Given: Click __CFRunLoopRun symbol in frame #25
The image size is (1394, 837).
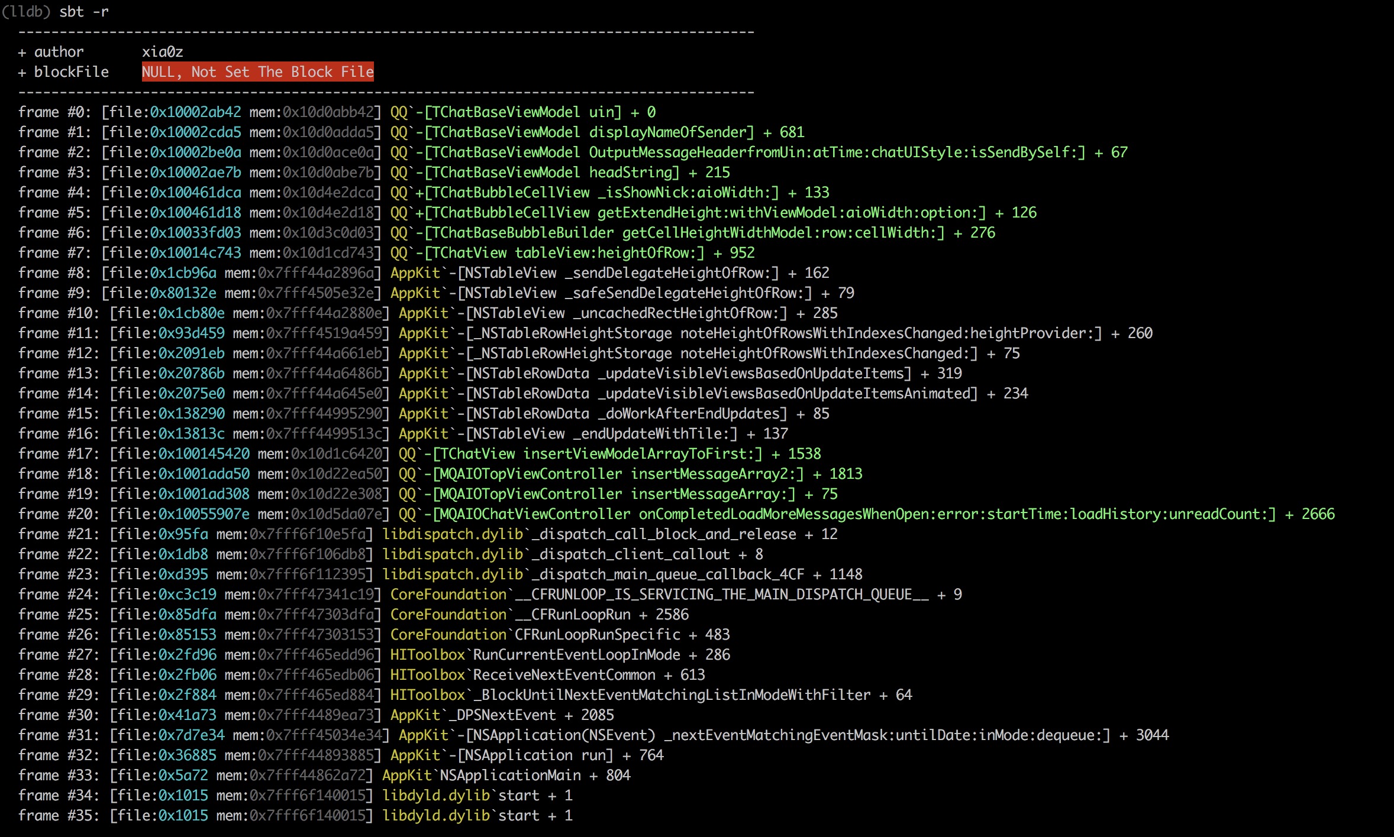Looking at the screenshot, I should click(x=573, y=615).
